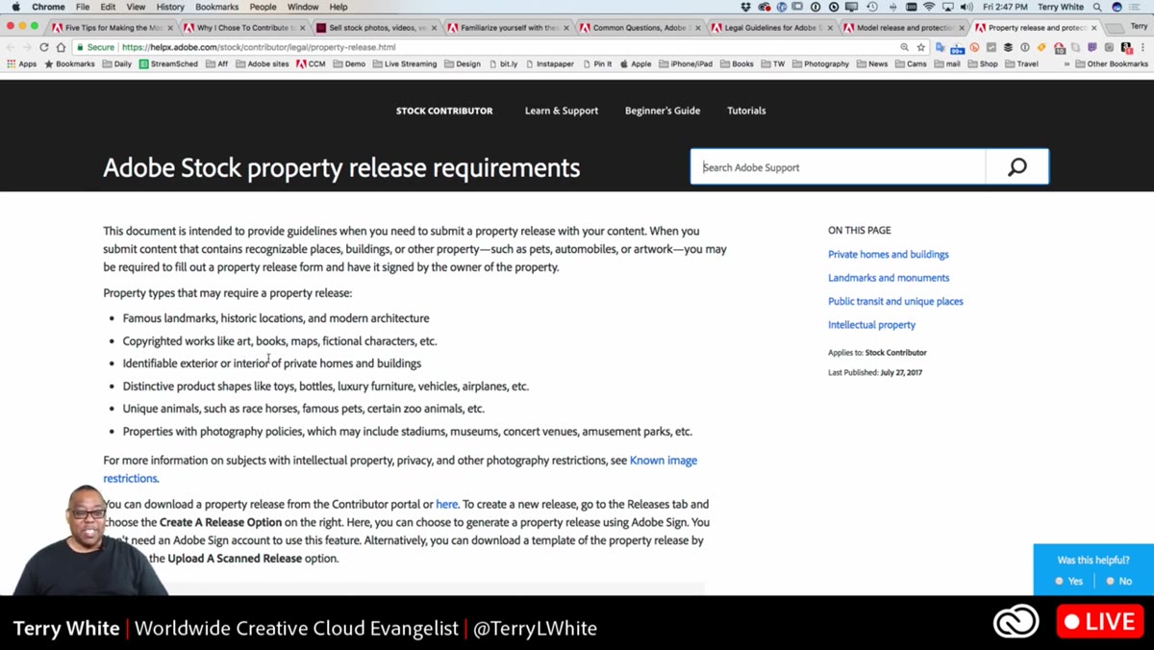Jump to Private homes and buildings section
Image resolution: width=1154 pixels, height=650 pixels.
click(889, 255)
